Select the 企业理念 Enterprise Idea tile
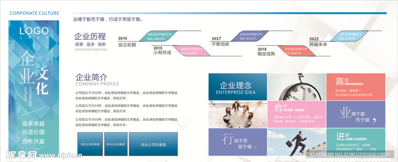Screen dimensions: 398x162 237,87
